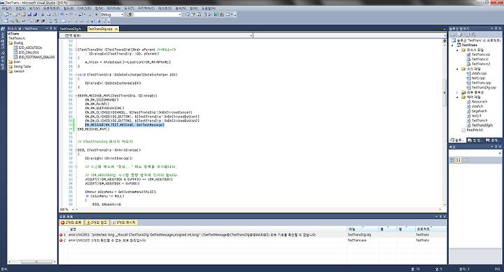This screenshot has height=272, width=504.
Task: Click the highlighted ON_MESSAGE(WM_TEST_MESSAGE line in the code
Action: (x=125, y=125)
